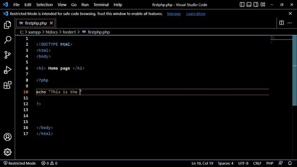This screenshot has height=167, width=297.
Task: Open Customize Layout icon
Action: coord(263,5)
